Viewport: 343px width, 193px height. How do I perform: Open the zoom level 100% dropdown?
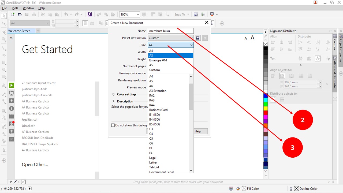coord(130,14)
